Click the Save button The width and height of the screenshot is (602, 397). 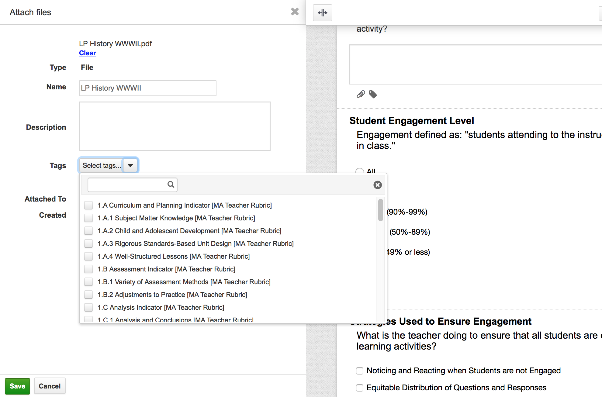tap(17, 386)
